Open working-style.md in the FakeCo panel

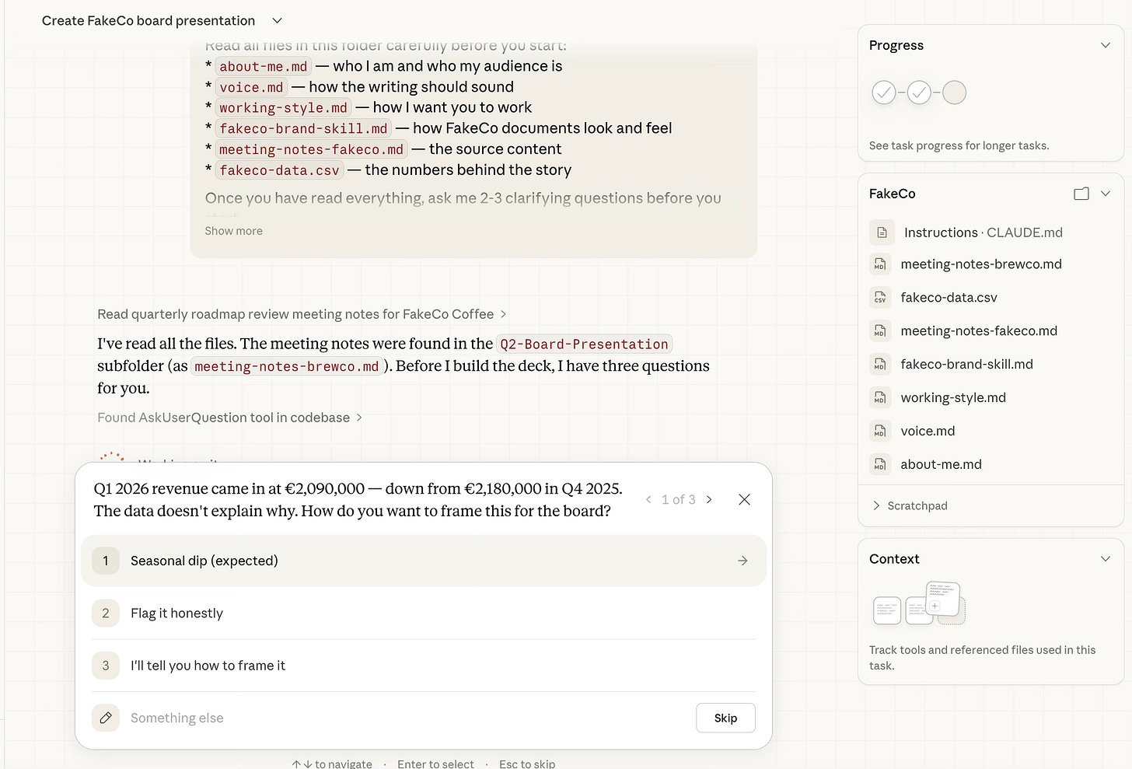coord(953,398)
